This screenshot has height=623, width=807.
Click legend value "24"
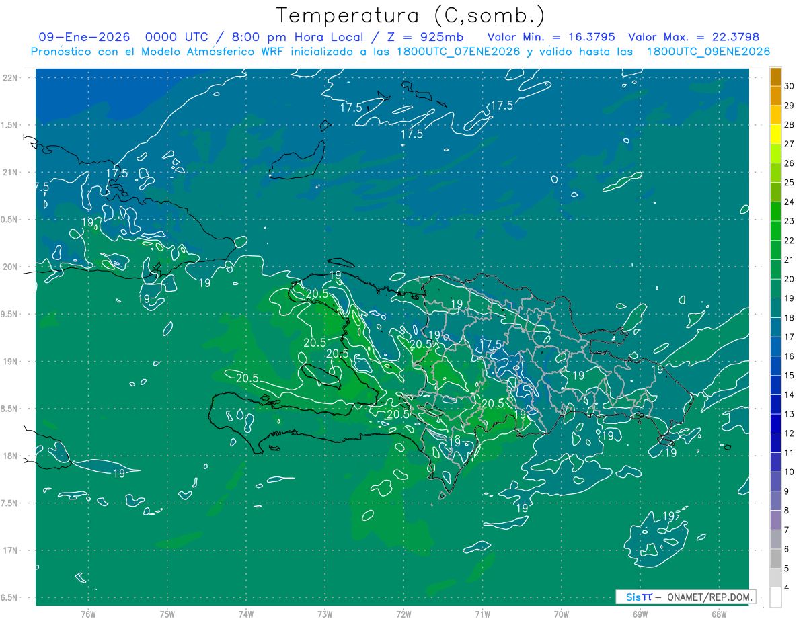point(790,202)
